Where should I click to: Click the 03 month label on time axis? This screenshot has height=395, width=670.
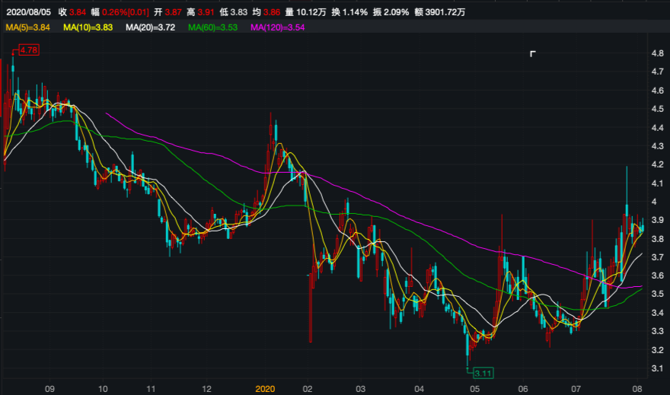tap(361, 389)
